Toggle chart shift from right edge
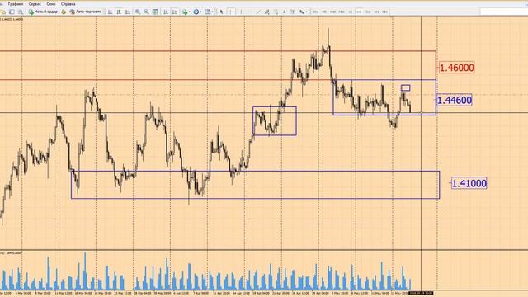The image size is (528, 297). tap(175, 12)
